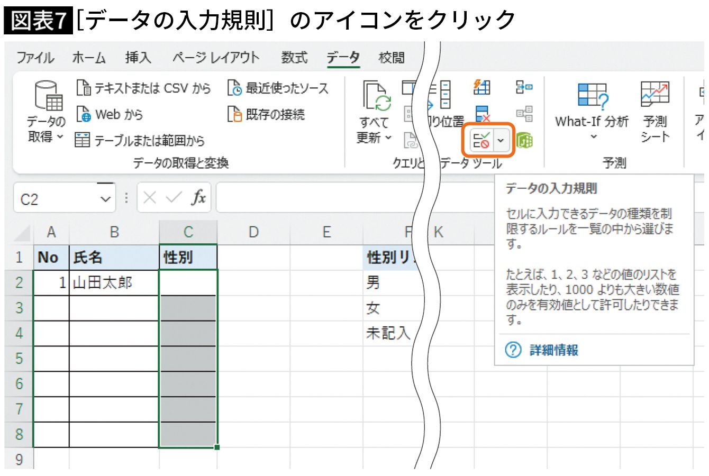The image size is (709, 476).
Task: Choose Web から import option
Action: [x=110, y=114]
